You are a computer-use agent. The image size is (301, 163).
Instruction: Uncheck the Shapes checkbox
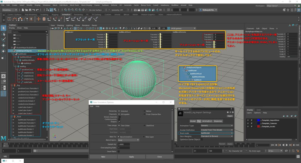(x=119, y=122)
